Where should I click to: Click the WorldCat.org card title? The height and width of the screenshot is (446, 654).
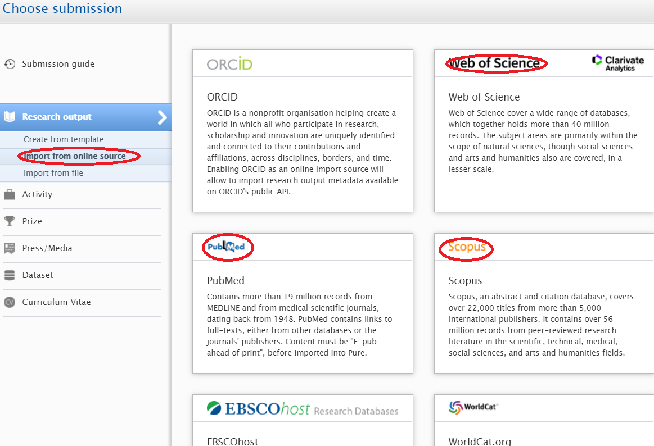tap(480, 442)
